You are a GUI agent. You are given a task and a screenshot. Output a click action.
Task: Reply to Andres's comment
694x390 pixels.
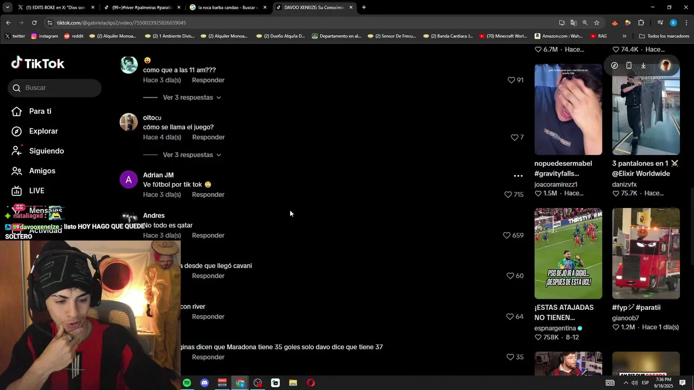pyautogui.click(x=208, y=236)
